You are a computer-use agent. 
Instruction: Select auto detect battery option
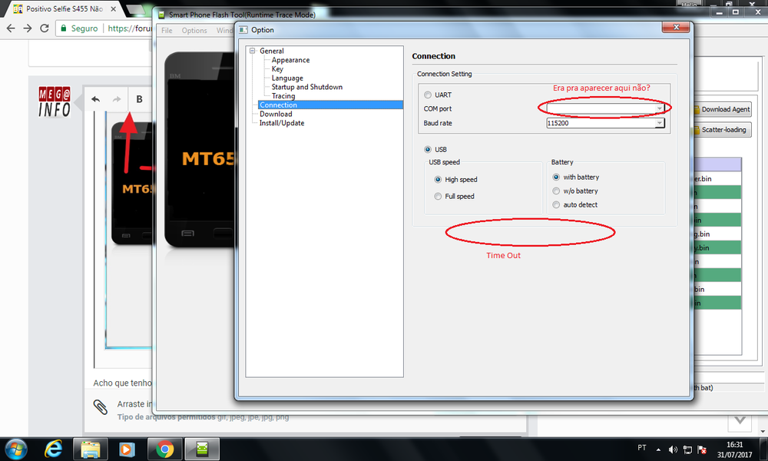pos(556,205)
